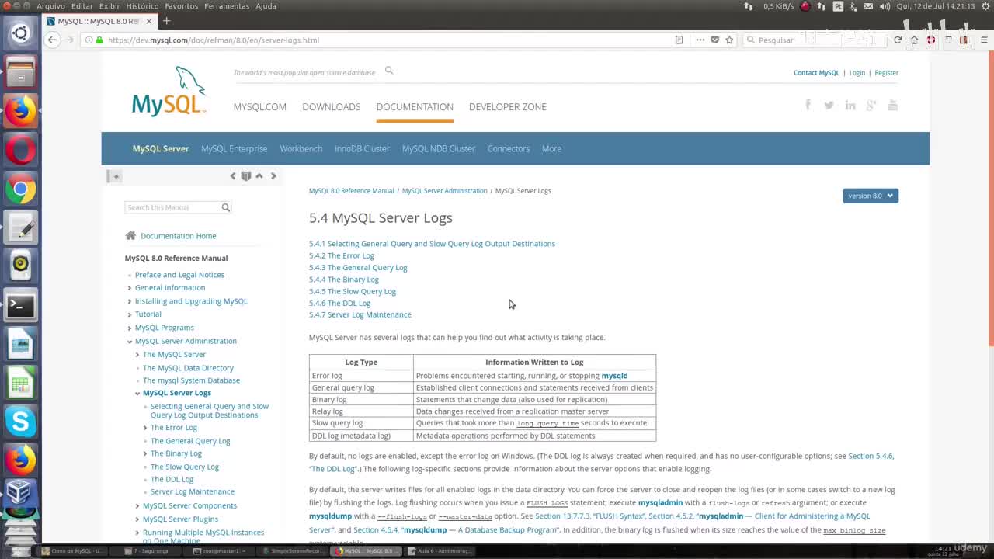This screenshot has height=559, width=994.
Task: Close the MySQL 8.0 Reference Manual tab
Action: click(149, 21)
